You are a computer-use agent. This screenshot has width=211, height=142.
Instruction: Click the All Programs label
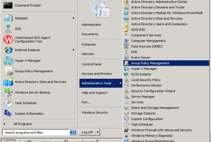coord(23,124)
